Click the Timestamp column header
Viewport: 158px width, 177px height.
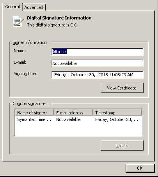[x=117, y=113]
